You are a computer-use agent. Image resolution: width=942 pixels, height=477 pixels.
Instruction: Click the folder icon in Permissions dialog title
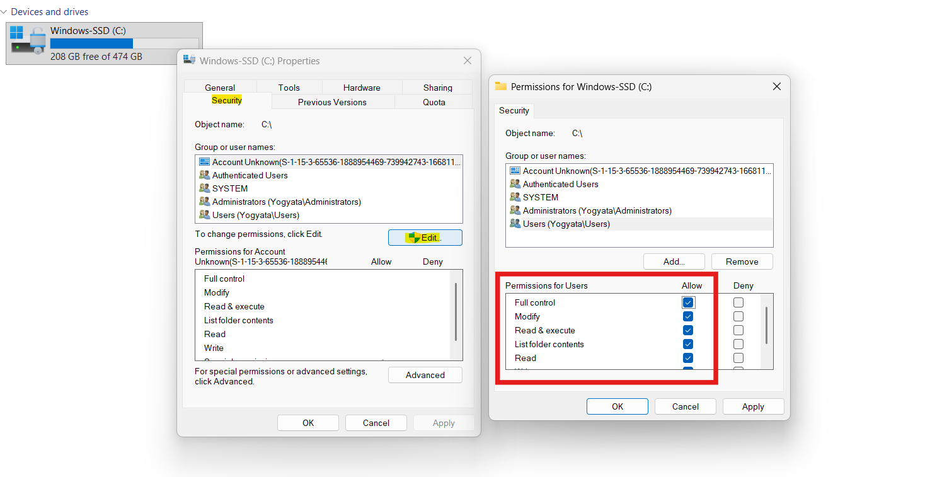501,86
